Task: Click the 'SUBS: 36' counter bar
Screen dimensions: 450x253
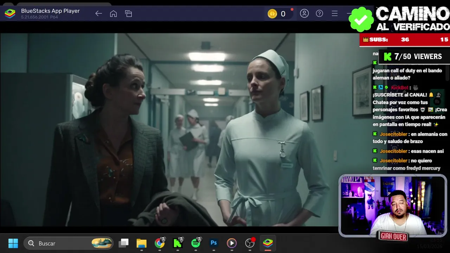Action: coord(405,40)
